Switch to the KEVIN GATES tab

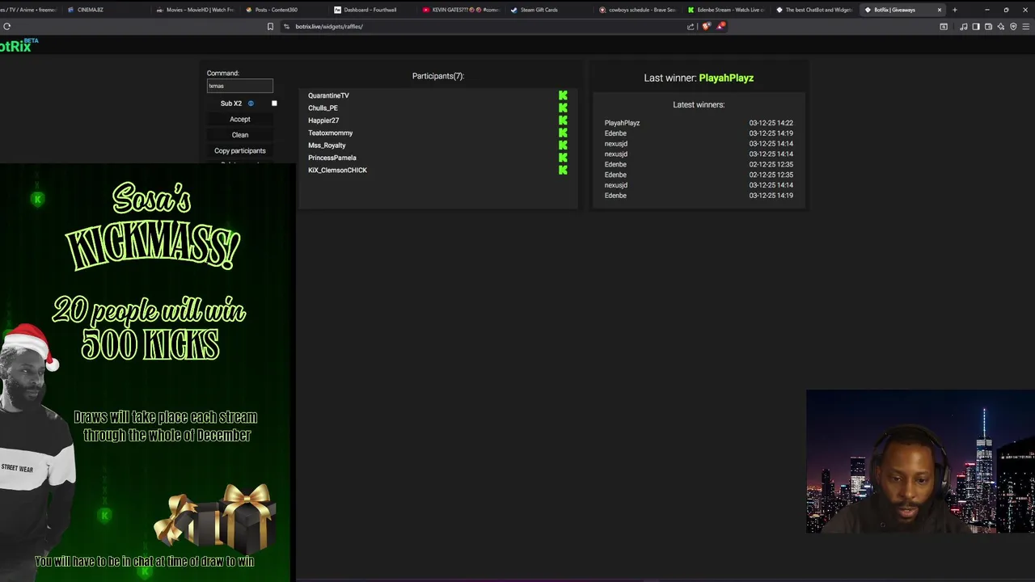[461, 10]
